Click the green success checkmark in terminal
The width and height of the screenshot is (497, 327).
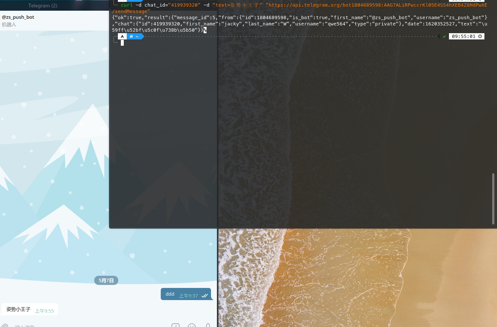point(444,36)
